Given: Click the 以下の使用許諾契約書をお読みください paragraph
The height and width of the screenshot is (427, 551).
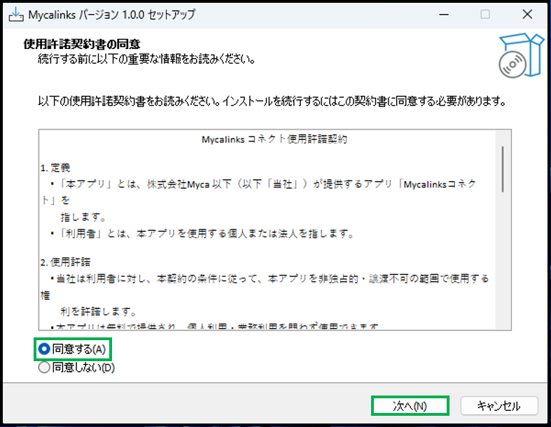Looking at the screenshot, I should [272, 101].
